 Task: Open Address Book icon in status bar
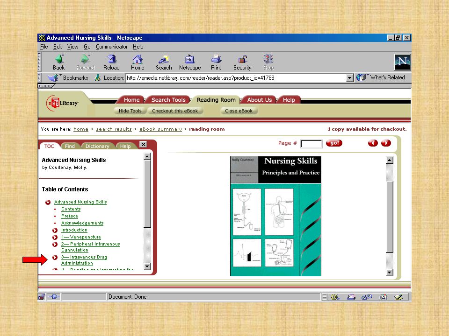coord(383,297)
